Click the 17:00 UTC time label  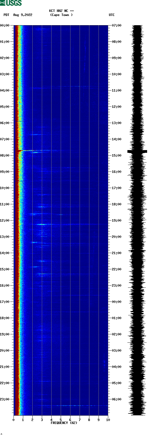point(116,188)
